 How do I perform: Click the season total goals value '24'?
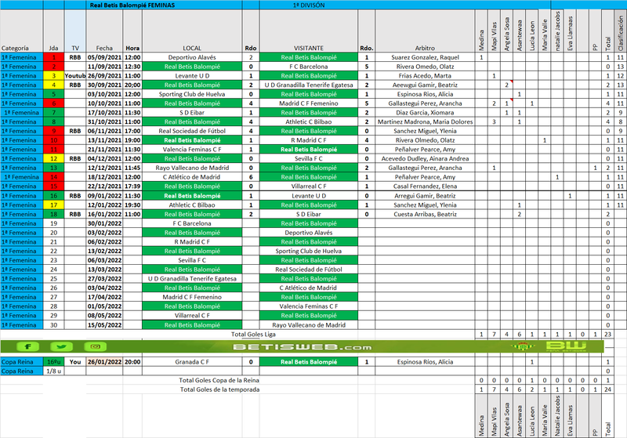(608, 389)
